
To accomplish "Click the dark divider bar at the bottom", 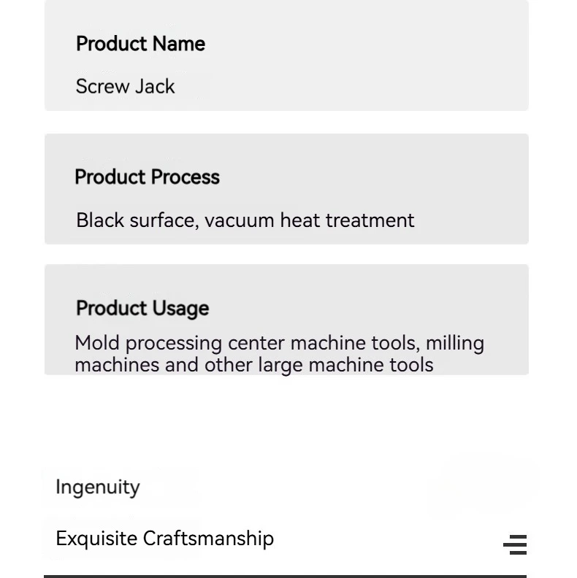I will 285,576.
